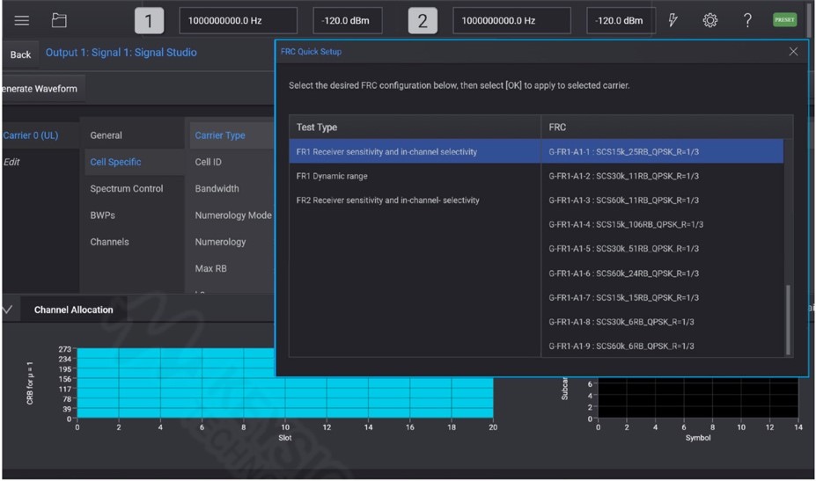This screenshot has width=816, height=481.
Task: Click the lightning bolt trigger icon
Action: [x=673, y=20]
